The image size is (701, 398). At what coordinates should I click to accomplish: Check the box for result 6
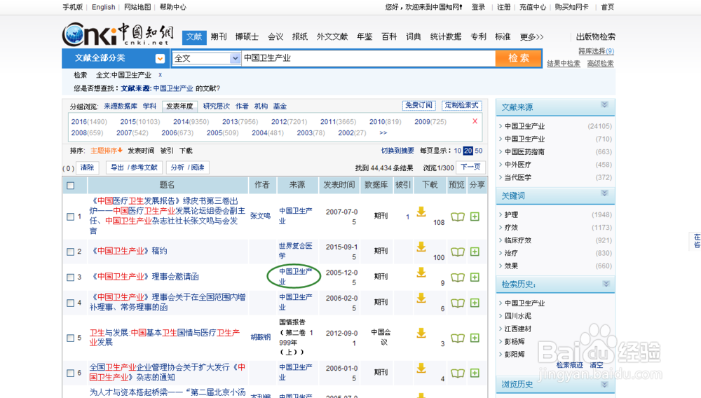pyautogui.click(x=70, y=373)
